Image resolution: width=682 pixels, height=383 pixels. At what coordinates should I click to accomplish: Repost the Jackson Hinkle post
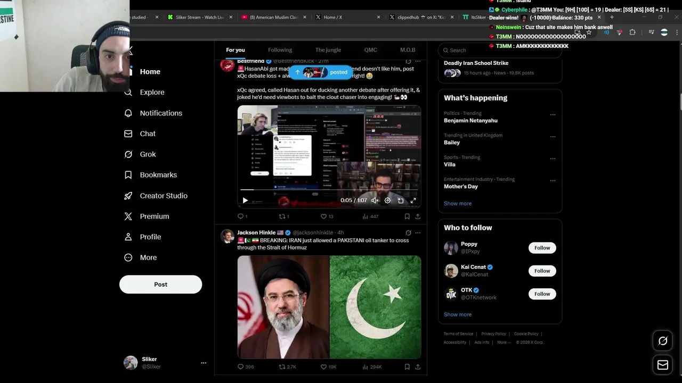coord(288,367)
